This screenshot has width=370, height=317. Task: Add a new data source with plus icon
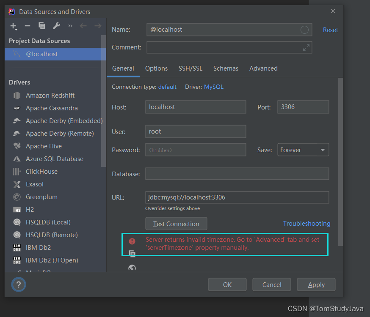[14, 26]
